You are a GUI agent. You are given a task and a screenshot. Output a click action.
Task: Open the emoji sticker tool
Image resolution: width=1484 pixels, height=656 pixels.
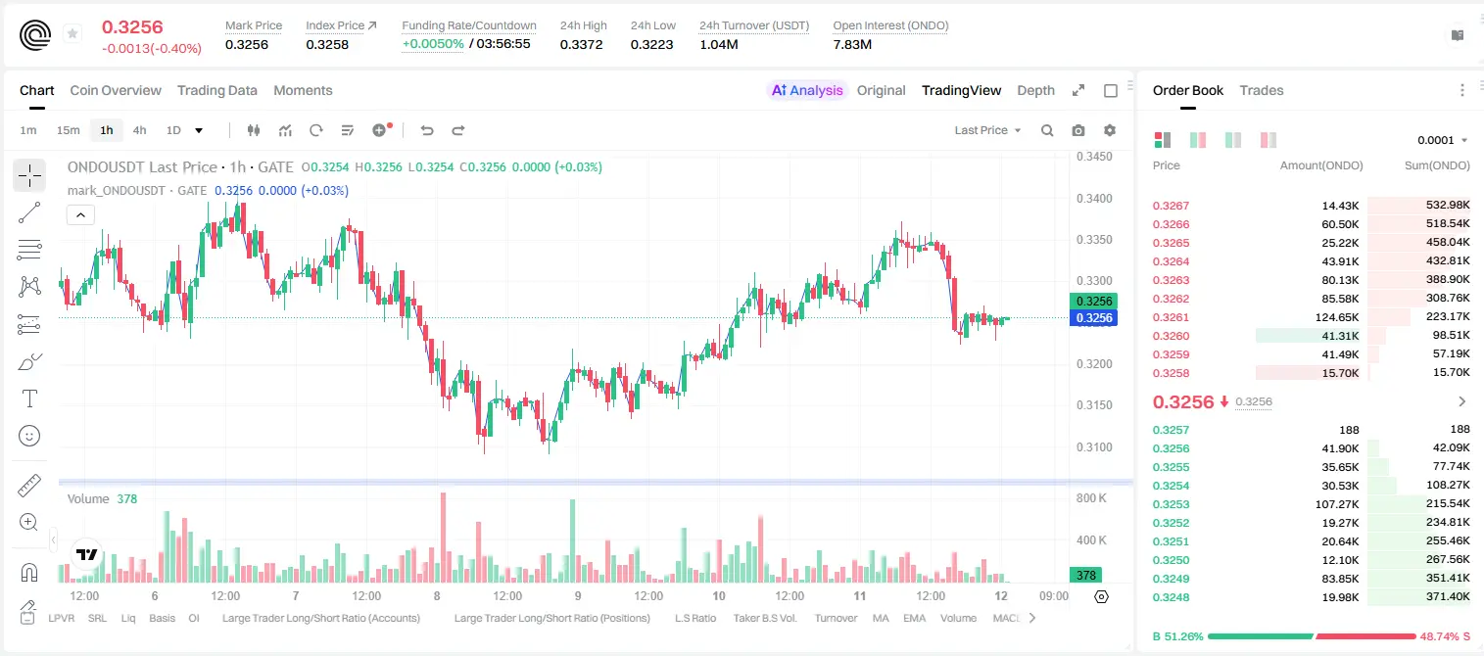click(x=29, y=436)
